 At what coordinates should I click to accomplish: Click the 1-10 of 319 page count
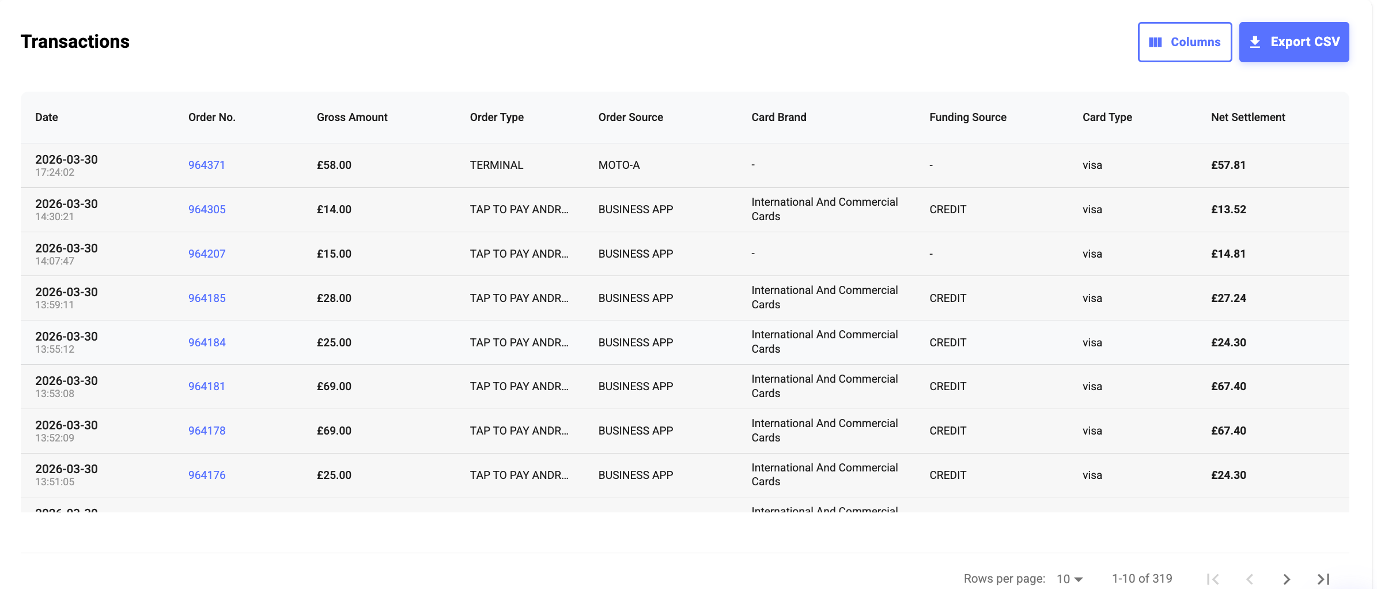click(1142, 579)
